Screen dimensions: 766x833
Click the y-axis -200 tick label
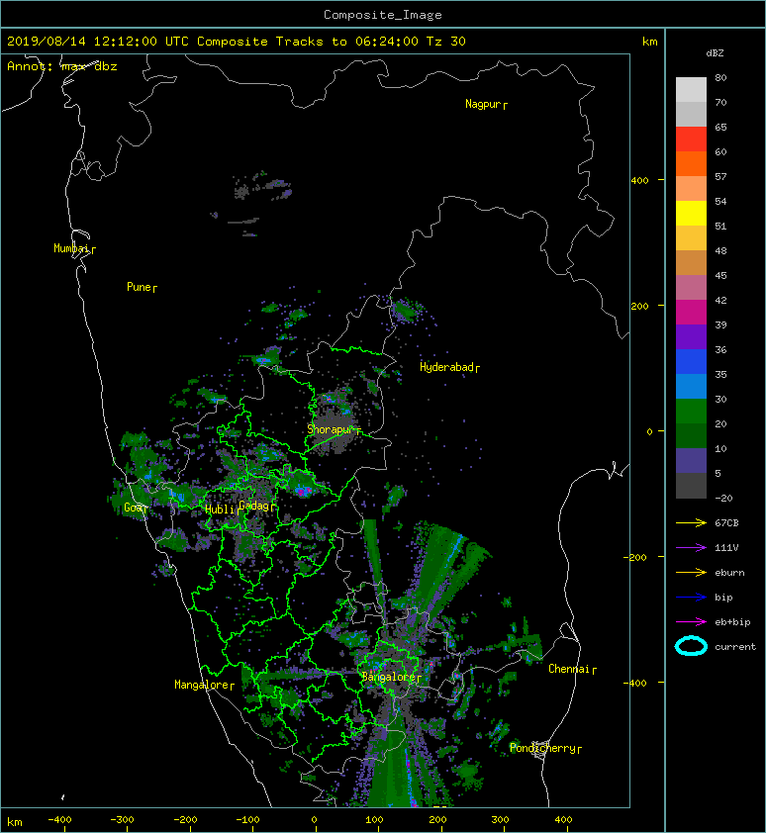635,557
